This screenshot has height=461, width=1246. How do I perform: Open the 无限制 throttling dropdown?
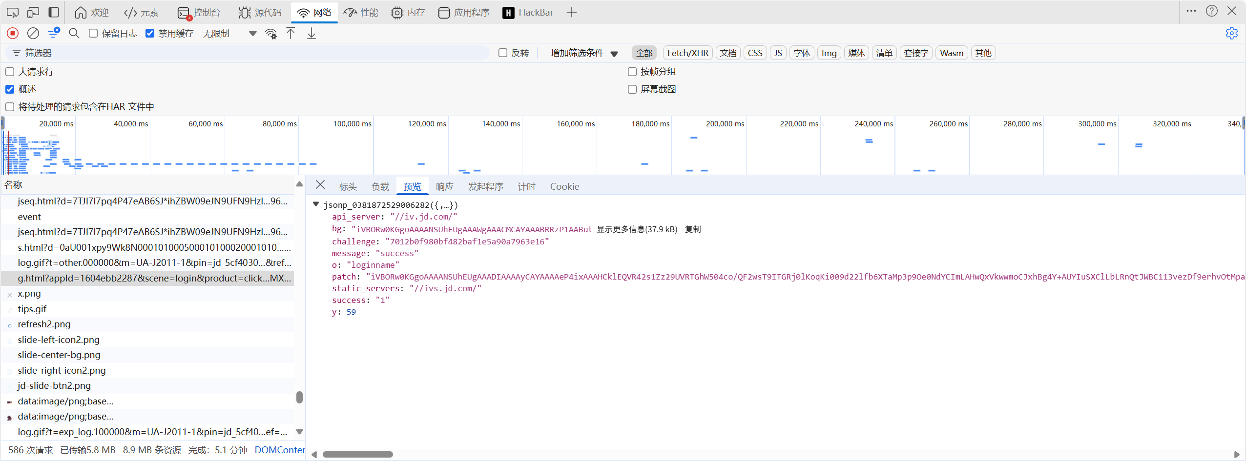(229, 33)
